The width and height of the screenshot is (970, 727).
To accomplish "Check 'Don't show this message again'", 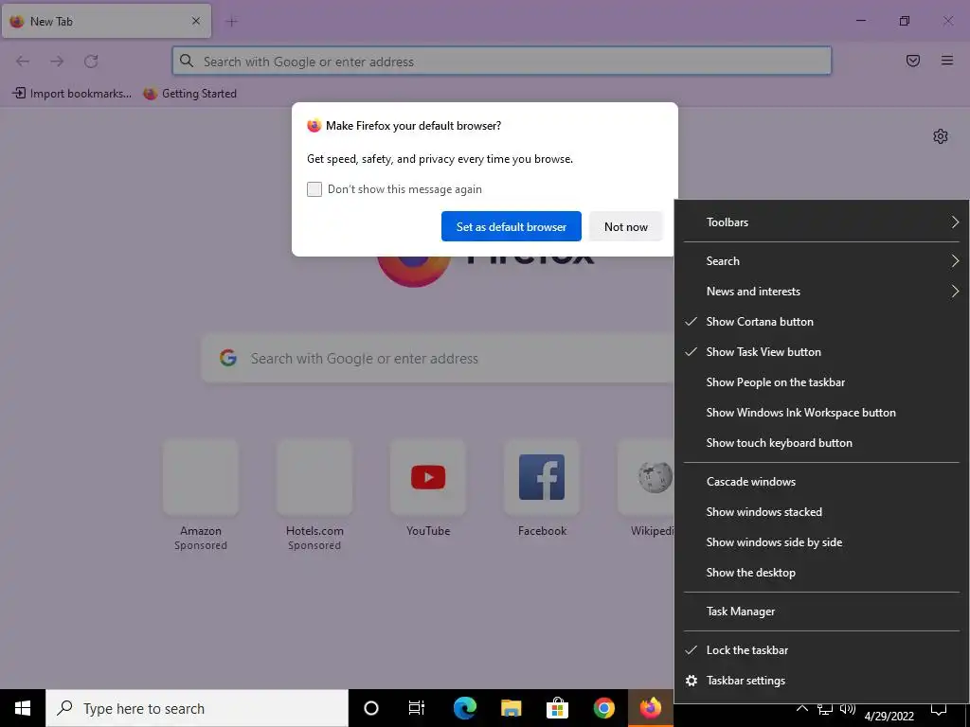I will (314, 189).
